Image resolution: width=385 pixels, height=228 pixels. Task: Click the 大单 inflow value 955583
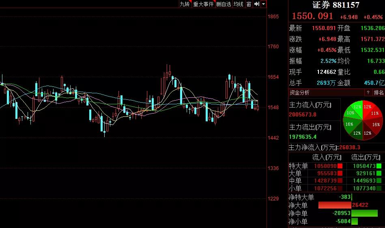coord(327,173)
